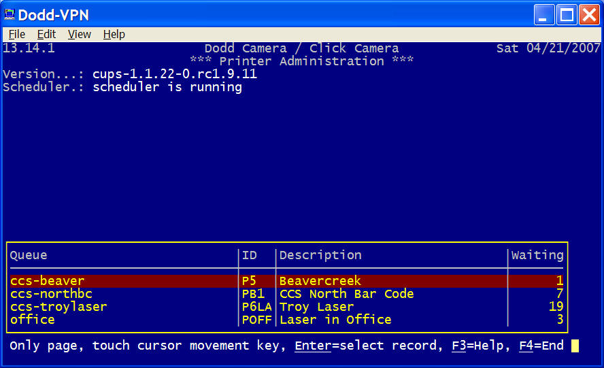Click the waiting count 19
The width and height of the screenshot is (604, 368).
(556, 307)
